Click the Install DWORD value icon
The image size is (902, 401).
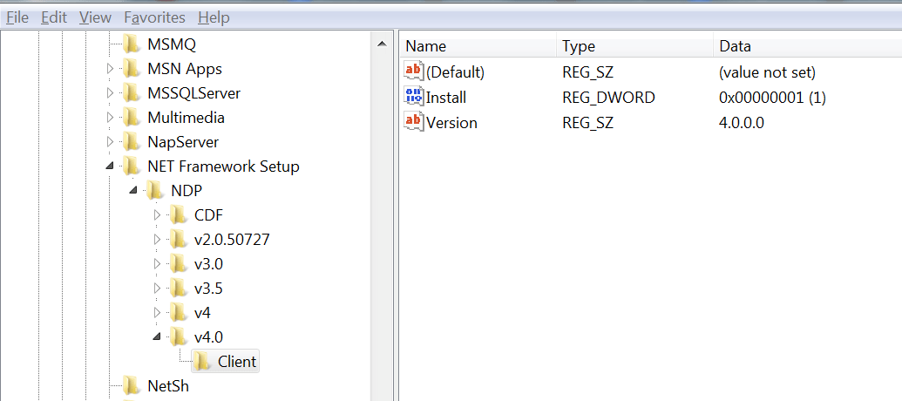[x=413, y=98]
